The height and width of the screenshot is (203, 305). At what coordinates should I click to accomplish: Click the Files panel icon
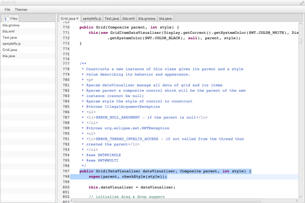(x=6, y=19)
